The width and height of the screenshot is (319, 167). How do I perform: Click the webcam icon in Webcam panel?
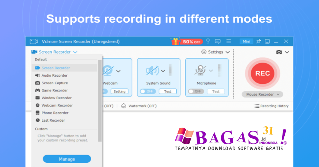(108, 70)
